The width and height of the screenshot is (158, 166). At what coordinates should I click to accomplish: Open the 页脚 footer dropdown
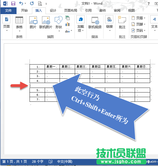point(138,24)
